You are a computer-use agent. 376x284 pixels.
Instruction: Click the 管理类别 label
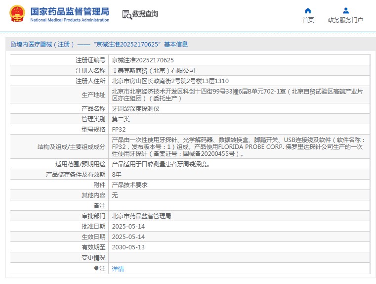click(93, 119)
